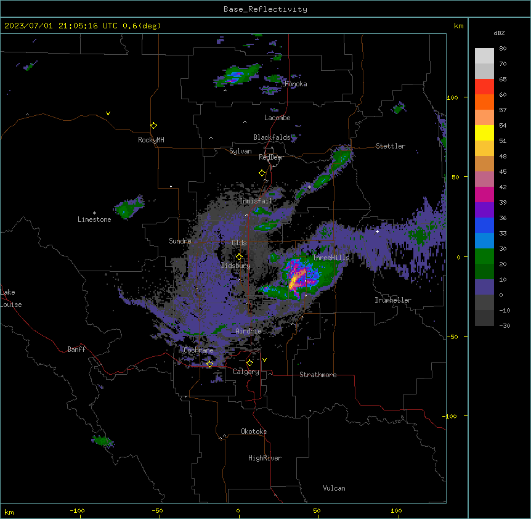Click the Calgary city label
531x519 pixels.
coord(246,372)
